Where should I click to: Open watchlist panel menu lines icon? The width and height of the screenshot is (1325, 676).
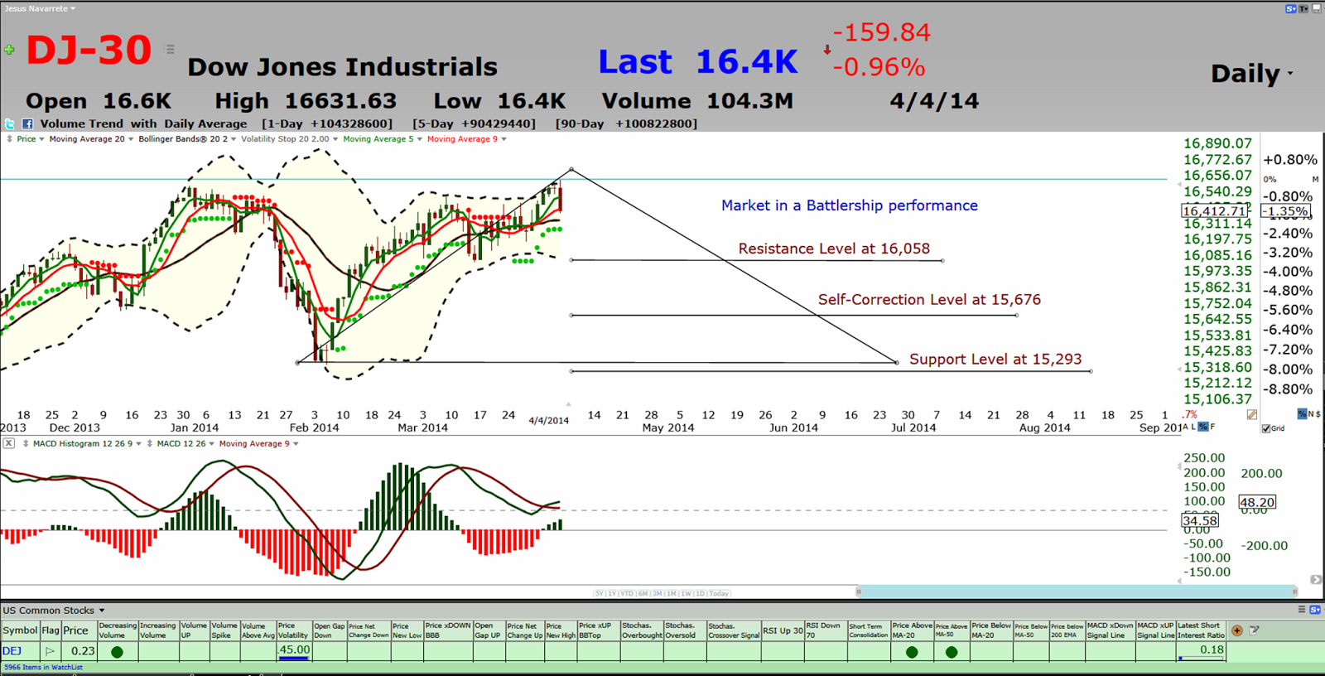pos(1302,610)
